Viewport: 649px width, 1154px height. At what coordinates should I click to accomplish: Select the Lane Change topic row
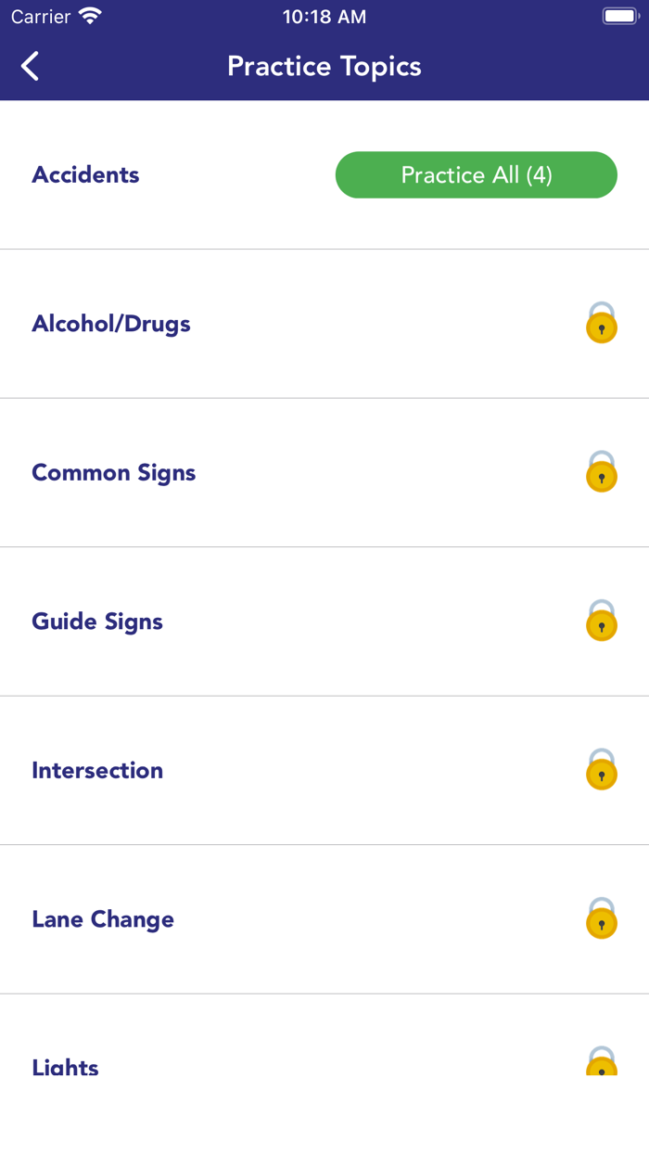tap(103, 919)
